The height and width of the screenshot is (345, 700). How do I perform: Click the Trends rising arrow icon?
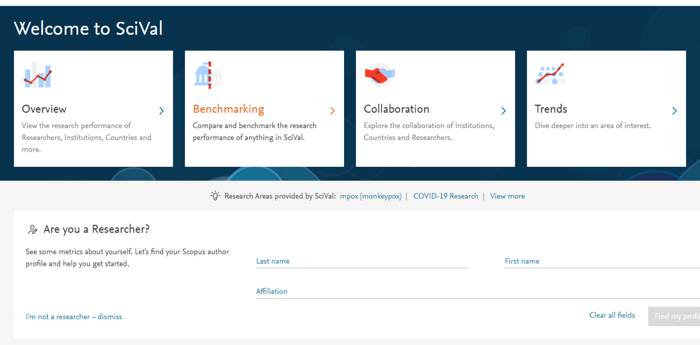550,74
